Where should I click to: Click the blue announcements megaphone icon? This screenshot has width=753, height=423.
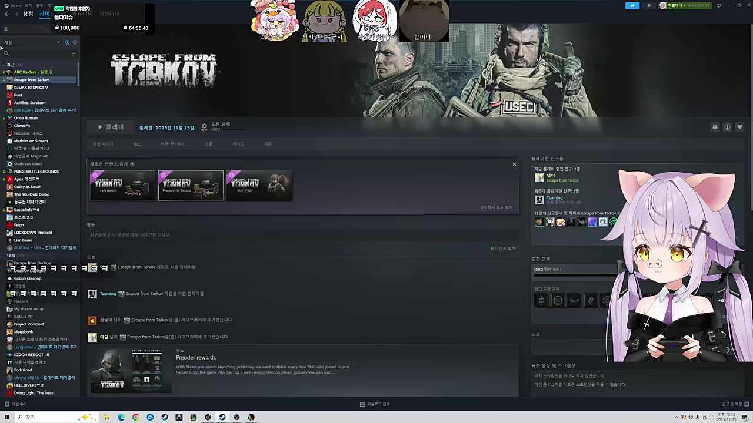point(632,6)
